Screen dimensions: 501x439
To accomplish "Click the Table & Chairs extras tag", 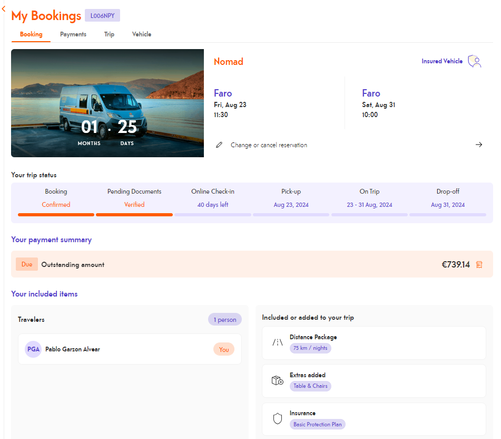I will 310,386.
